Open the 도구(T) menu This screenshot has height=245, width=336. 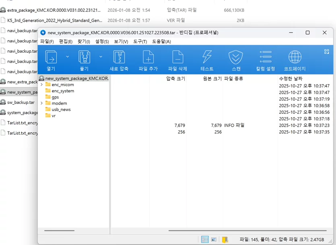[x=140, y=41]
